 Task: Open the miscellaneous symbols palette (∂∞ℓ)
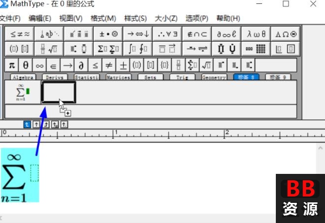point(227,34)
